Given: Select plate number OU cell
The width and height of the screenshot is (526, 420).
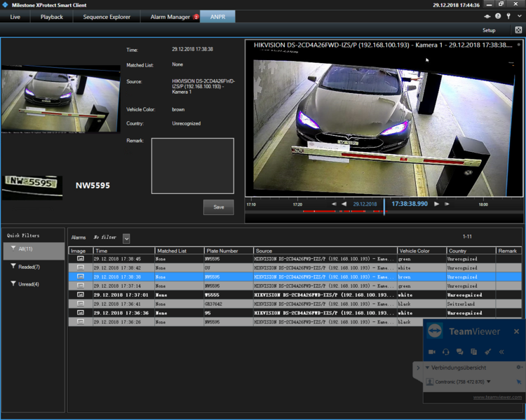Looking at the screenshot, I should [x=229, y=267].
